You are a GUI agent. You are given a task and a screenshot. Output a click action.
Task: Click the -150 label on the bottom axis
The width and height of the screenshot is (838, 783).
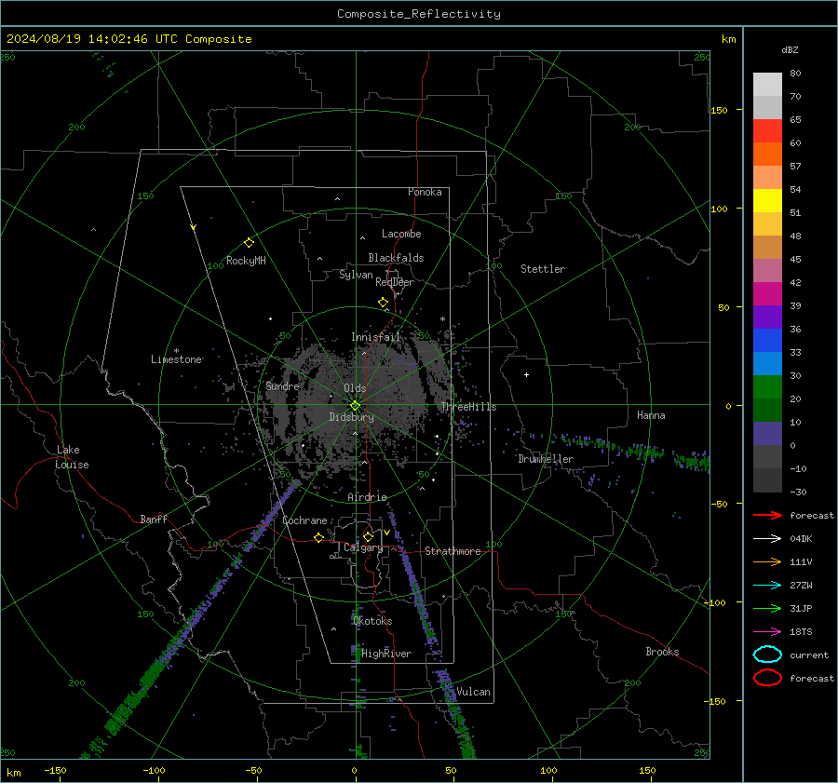[55, 771]
